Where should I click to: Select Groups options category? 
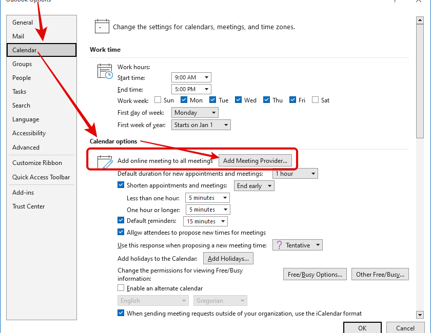coord(42,64)
